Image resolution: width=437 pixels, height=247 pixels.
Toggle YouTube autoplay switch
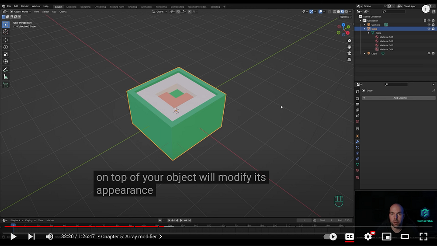click(330, 237)
